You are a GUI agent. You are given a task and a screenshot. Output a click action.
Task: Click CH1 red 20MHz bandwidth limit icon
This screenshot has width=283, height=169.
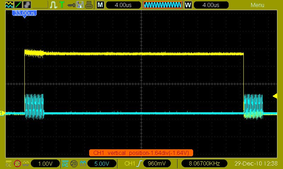coord(17,164)
